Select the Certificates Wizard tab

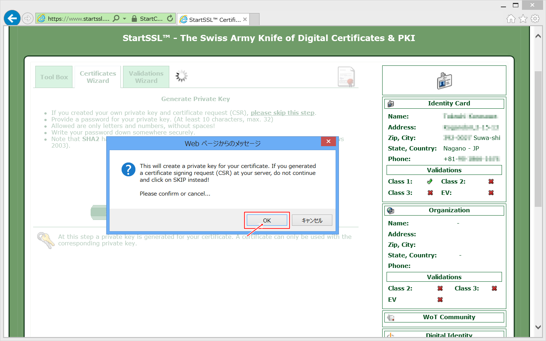coord(98,77)
